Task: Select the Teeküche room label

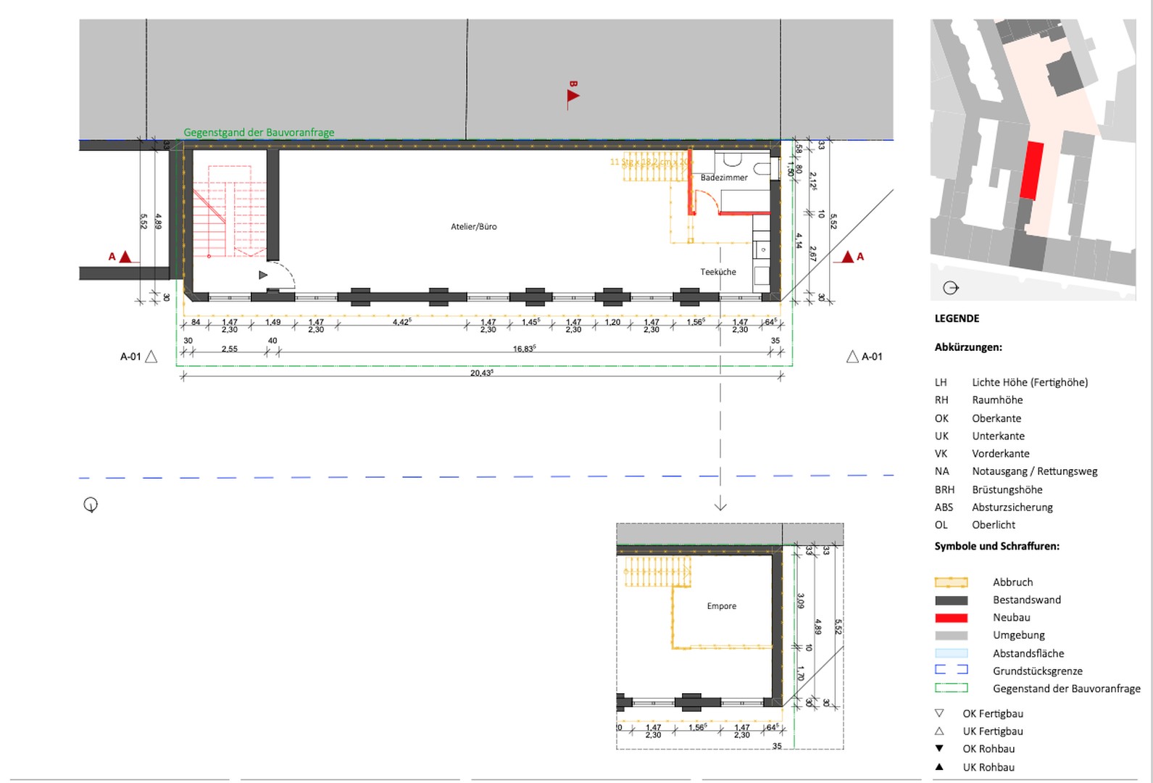Action: [x=718, y=272]
